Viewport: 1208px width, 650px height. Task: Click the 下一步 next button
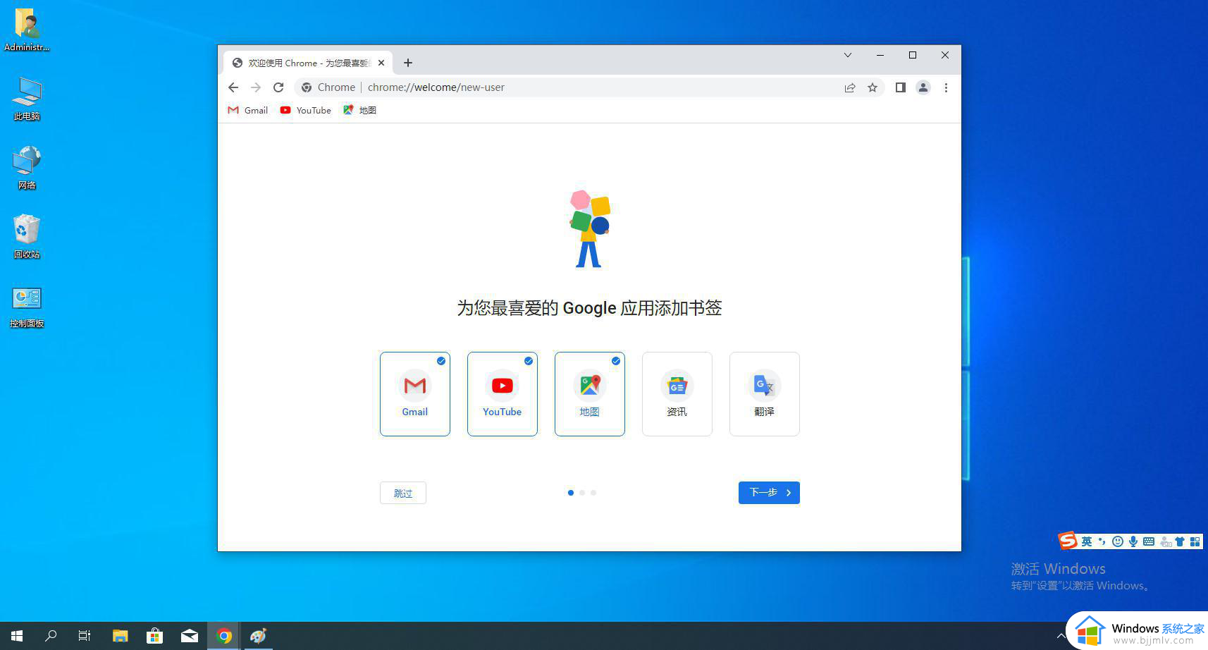click(769, 493)
